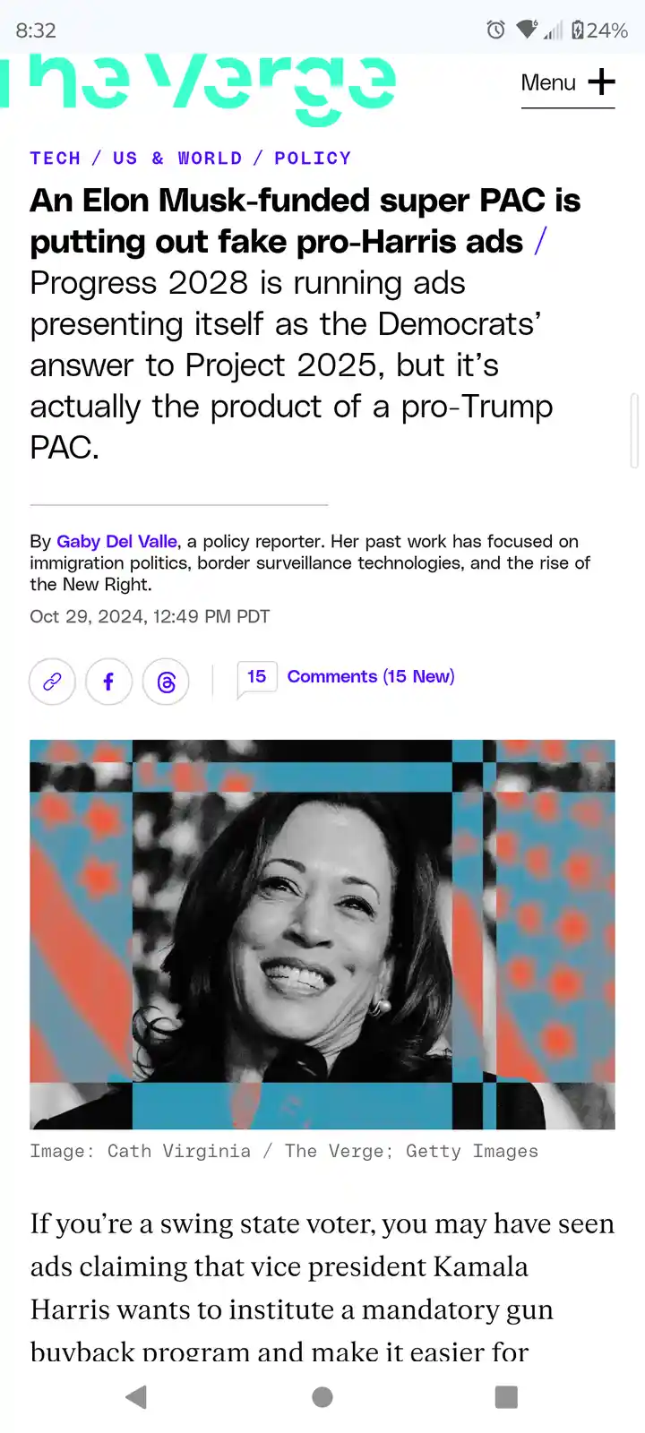
Task: Open author Gaby Del Valle's profile
Action: tap(116, 541)
